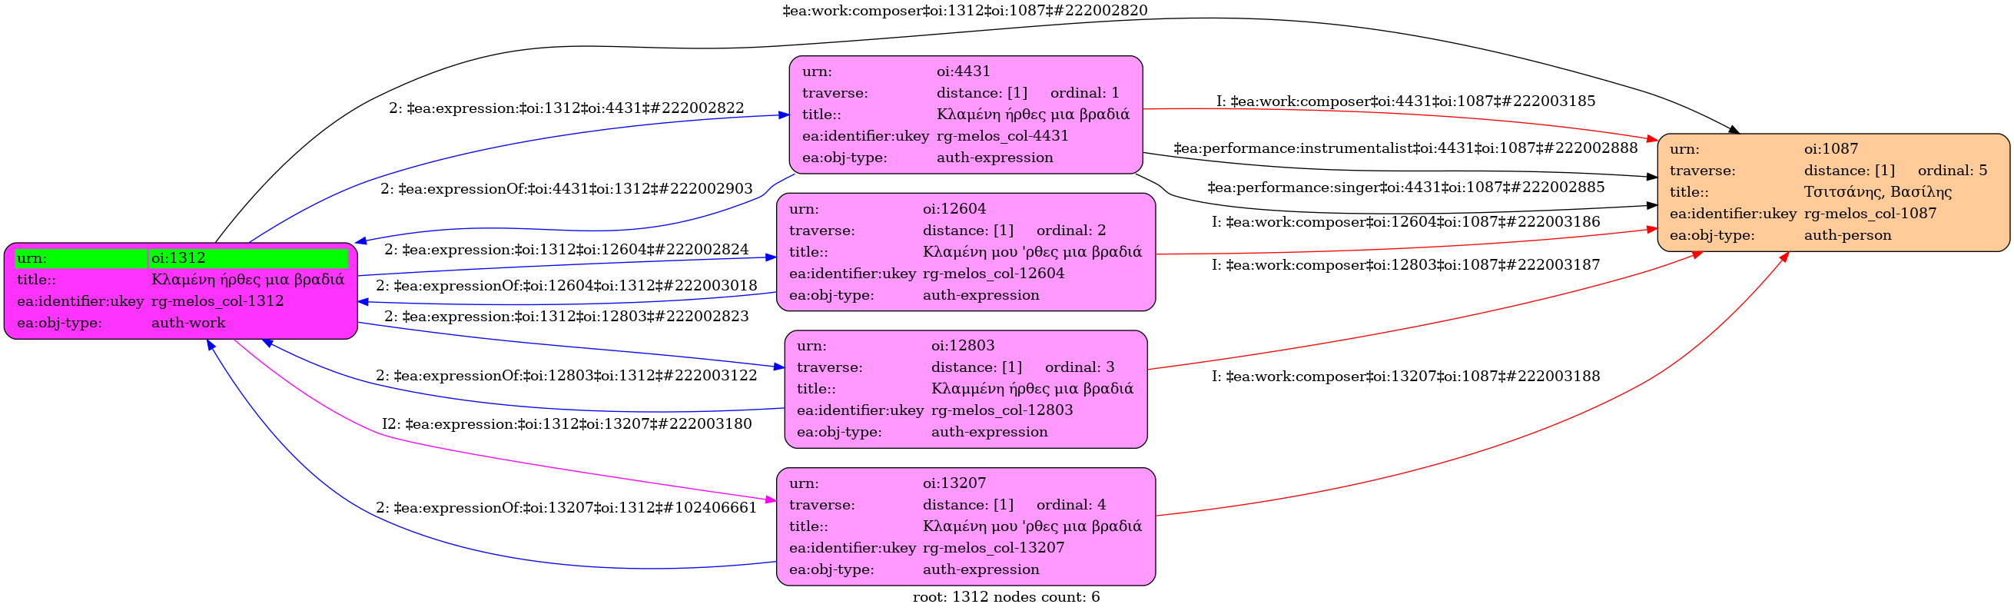Screen dimensions: 2014x614
Task: Select the expressionOf oi:4431 edge label
Action: [x=566, y=188]
